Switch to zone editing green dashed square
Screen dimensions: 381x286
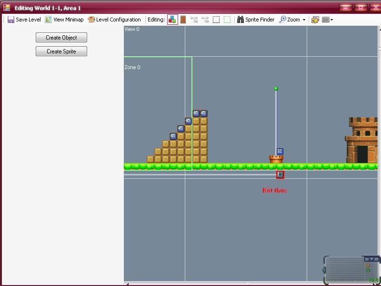pyautogui.click(x=227, y=20)
